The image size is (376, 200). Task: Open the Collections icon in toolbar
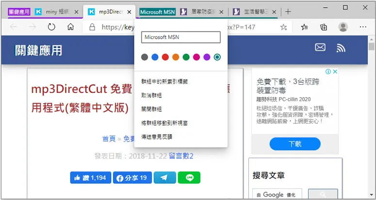tap(324, 27)
